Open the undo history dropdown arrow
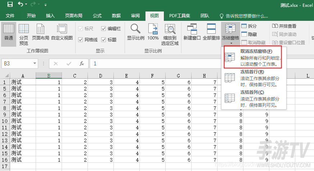 coord(26,4)
